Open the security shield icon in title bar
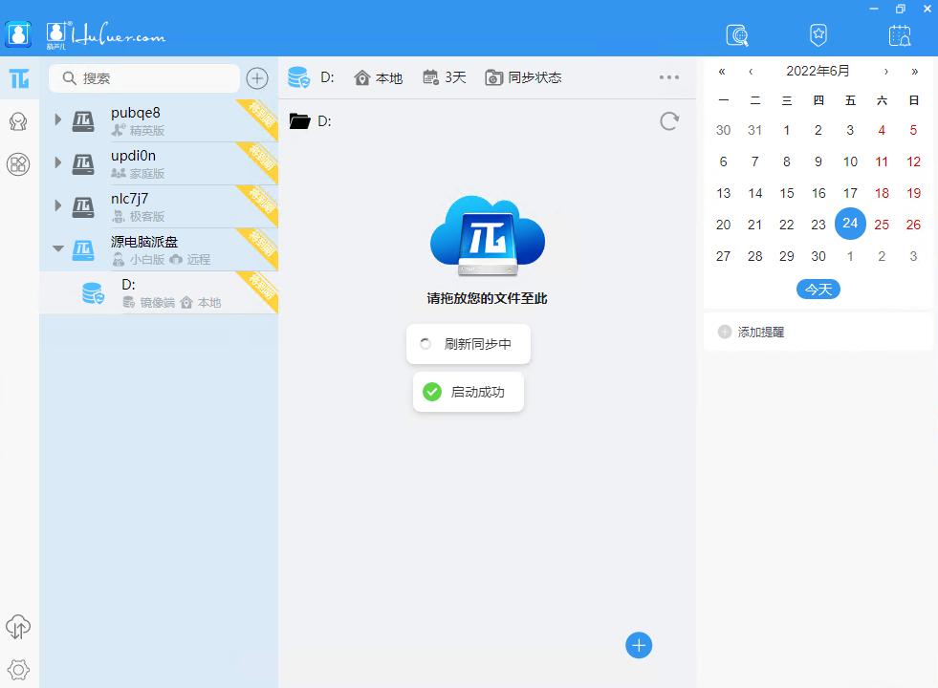 pos(818,35)
